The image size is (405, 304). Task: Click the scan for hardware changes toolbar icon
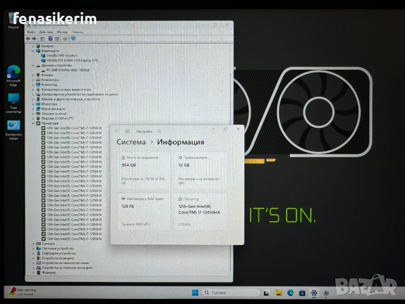[x=65, y=39]
